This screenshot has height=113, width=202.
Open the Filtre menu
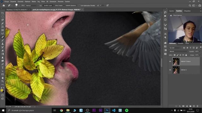click(x=43, y=2)
